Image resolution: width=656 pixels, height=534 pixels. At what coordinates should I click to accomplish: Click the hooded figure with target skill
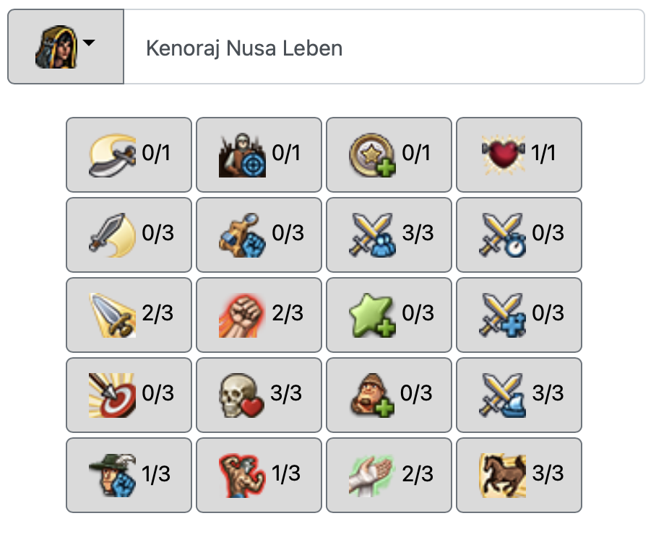pos(259,154)
